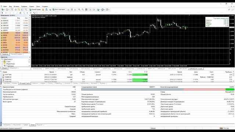Select the crosshair tool
This screenshot has width=235, height=132.
coord(6,13)
